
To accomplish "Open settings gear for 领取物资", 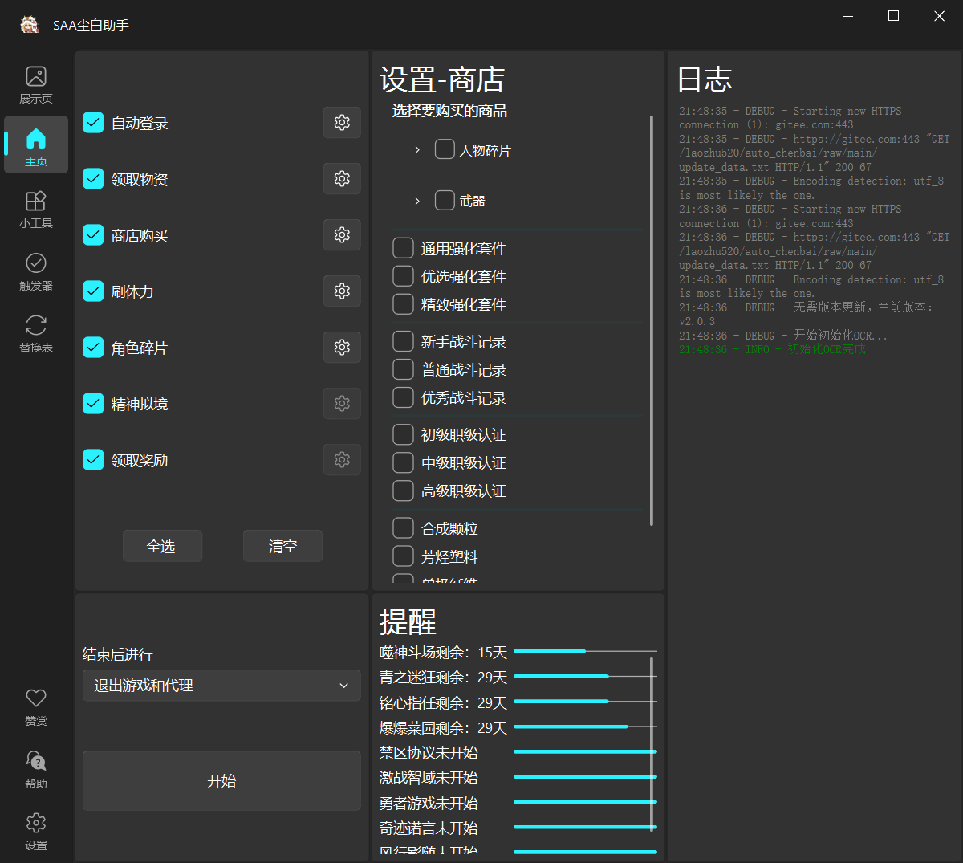I will pos(342,178).
